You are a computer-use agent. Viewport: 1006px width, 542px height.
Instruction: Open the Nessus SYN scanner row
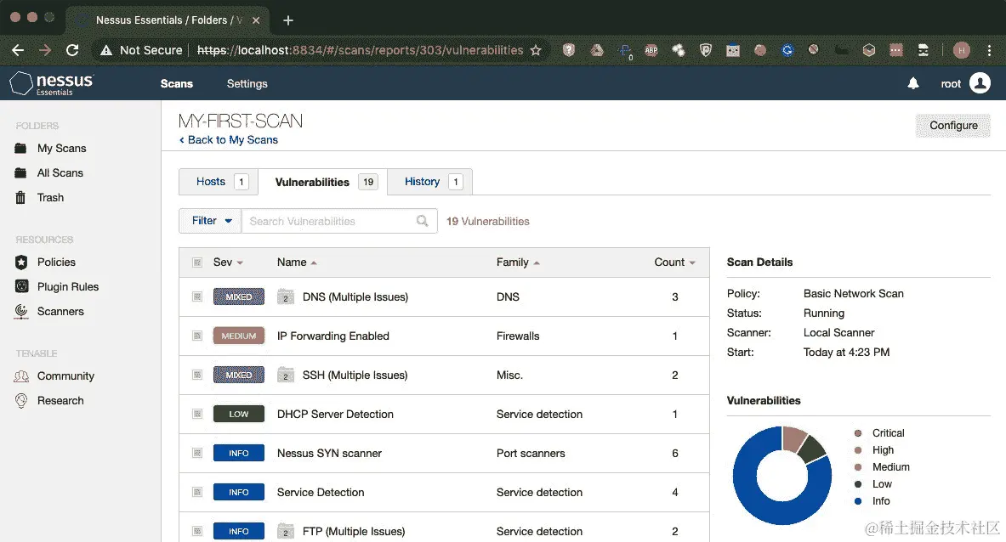click(444, 453)
